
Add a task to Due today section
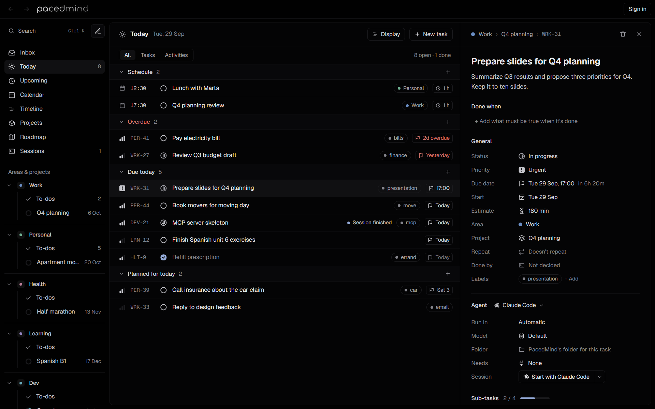[x=448, y=172]
